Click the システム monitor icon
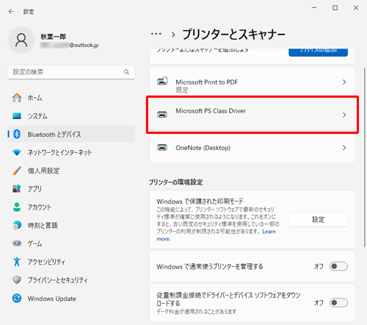Screen dimensions: 367x325 [17, 116]
